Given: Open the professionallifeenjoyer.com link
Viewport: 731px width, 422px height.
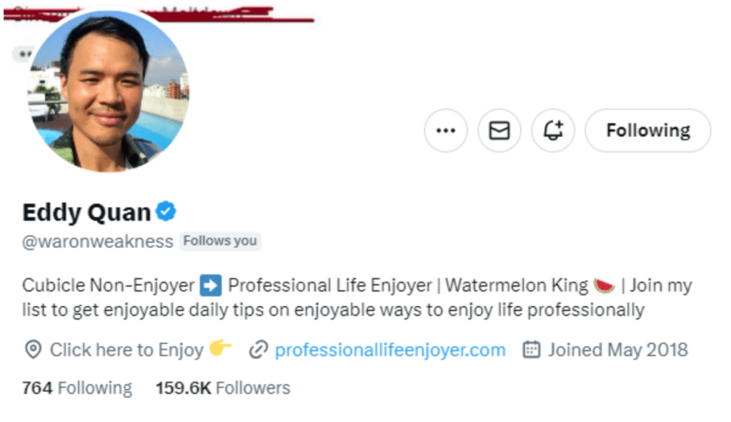Looking at the screenshot, I should tap(390, 350).
